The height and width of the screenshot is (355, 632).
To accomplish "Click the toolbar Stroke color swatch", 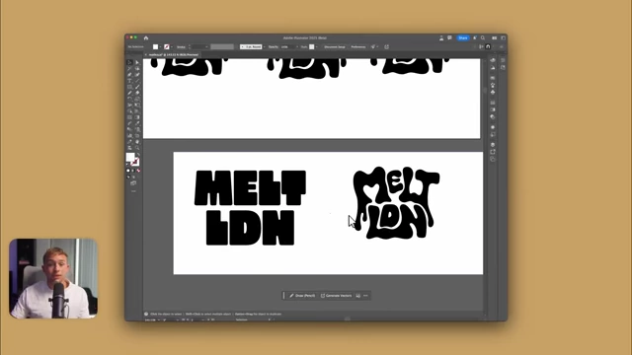I will (135, 162).
